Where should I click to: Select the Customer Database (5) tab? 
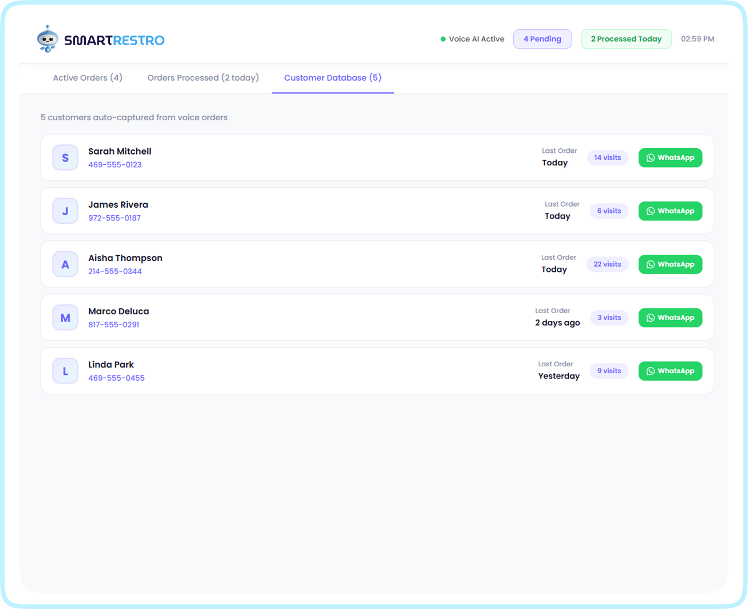(x=333, y=78)
